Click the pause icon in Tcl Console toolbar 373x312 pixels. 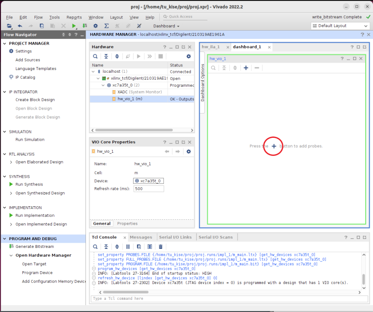coord(128,246)
